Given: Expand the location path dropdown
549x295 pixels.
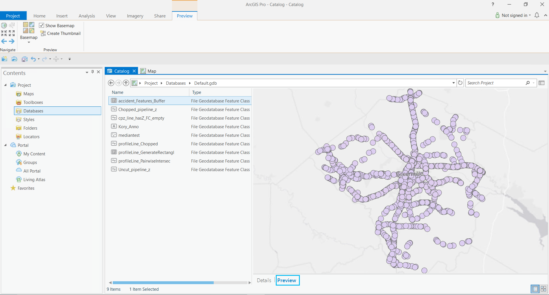Looking at the screenshot, I should [x=453, y=83].
